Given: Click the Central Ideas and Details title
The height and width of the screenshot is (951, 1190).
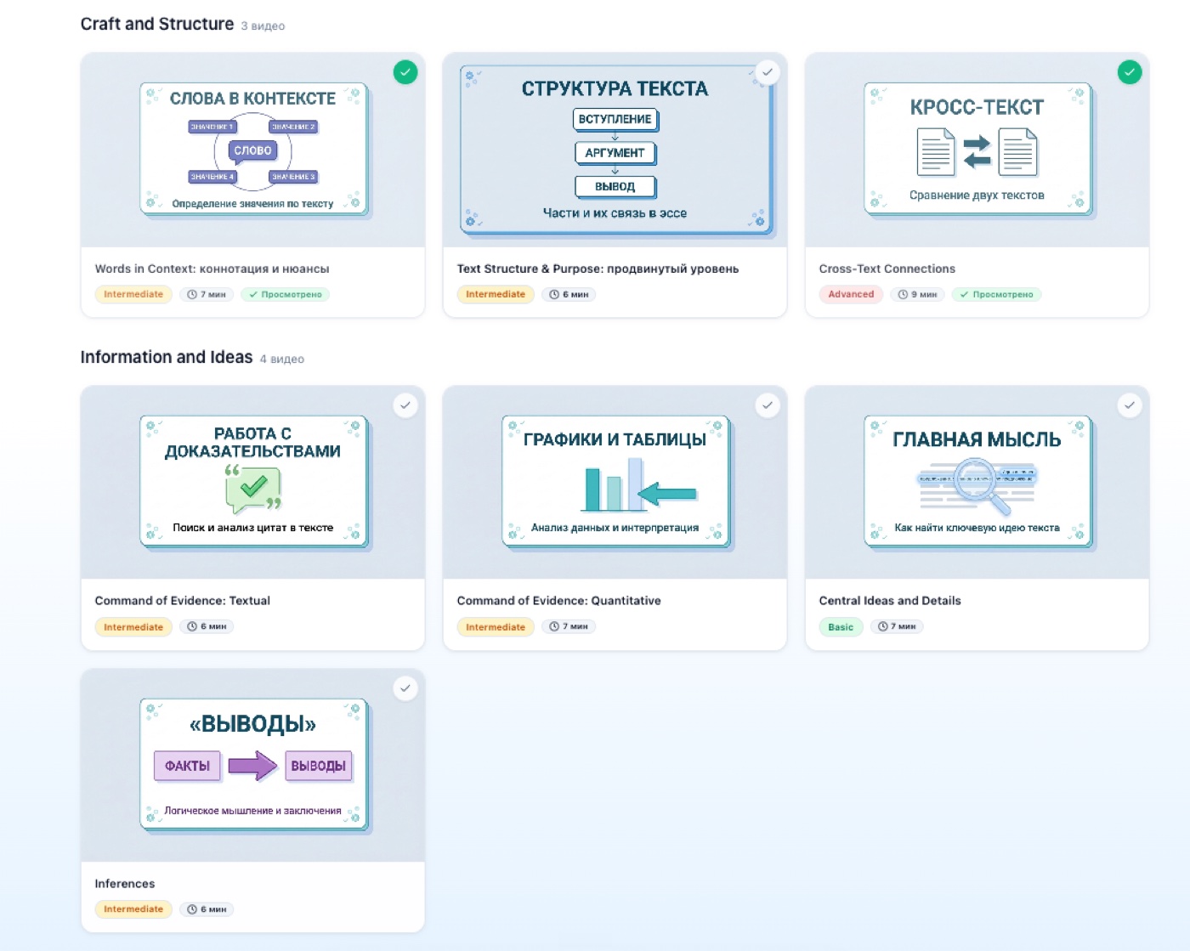Looking at the screenshot, I should pyautogui.click(x=890, y=601).
